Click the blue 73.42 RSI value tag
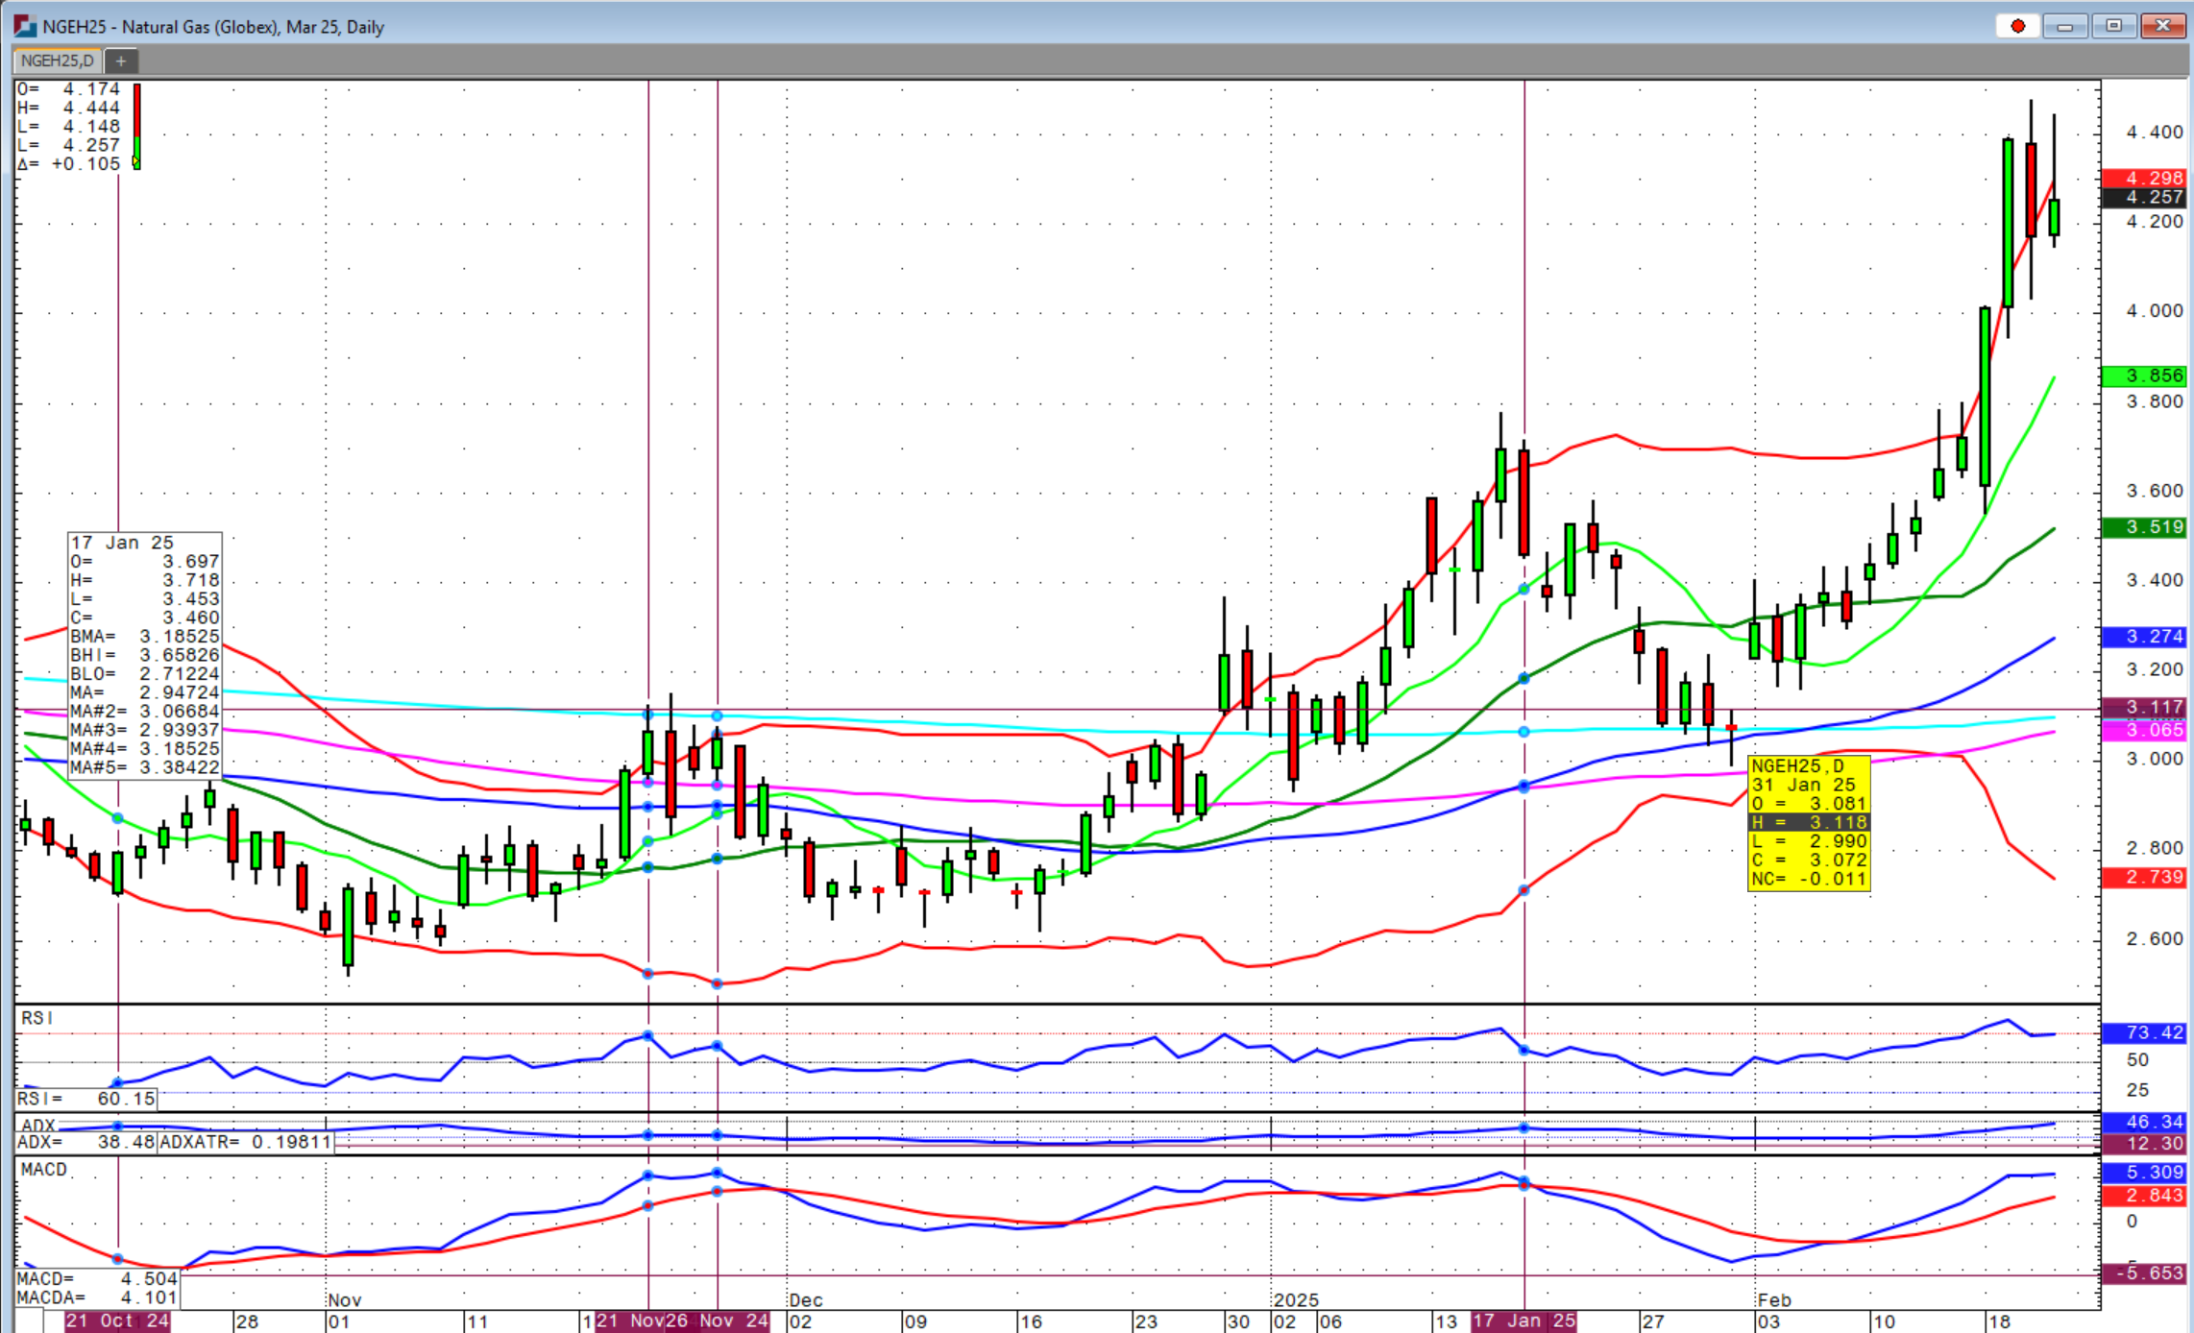 click(x=2145, y=1032)
